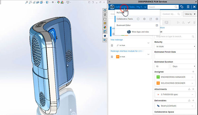Expand the View Settings dropdown arrow

tap(71, 2)
